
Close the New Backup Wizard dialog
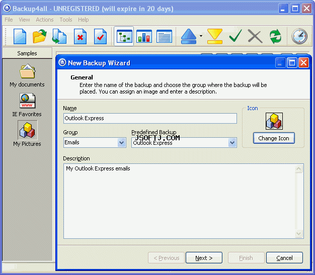click(303, 63)
